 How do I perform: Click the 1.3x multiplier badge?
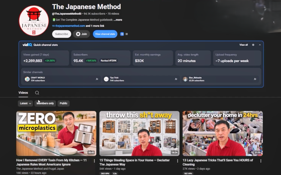pos(115,173)
